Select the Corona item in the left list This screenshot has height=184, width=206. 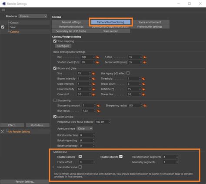click(14, 32)
